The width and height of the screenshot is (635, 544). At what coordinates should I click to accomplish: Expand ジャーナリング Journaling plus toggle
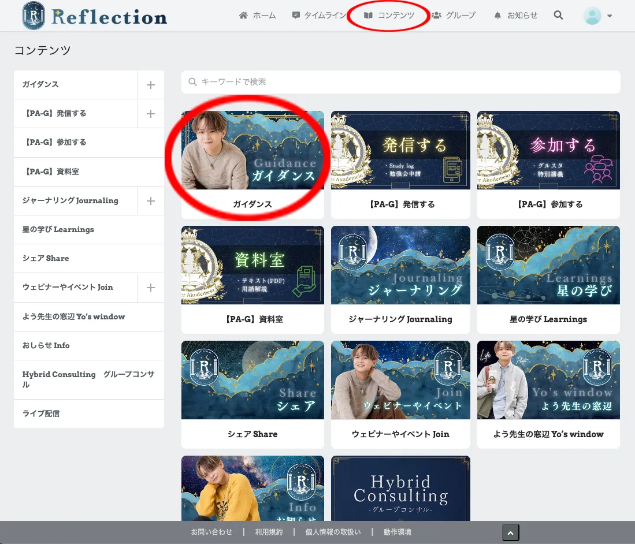tap(151, 201)
